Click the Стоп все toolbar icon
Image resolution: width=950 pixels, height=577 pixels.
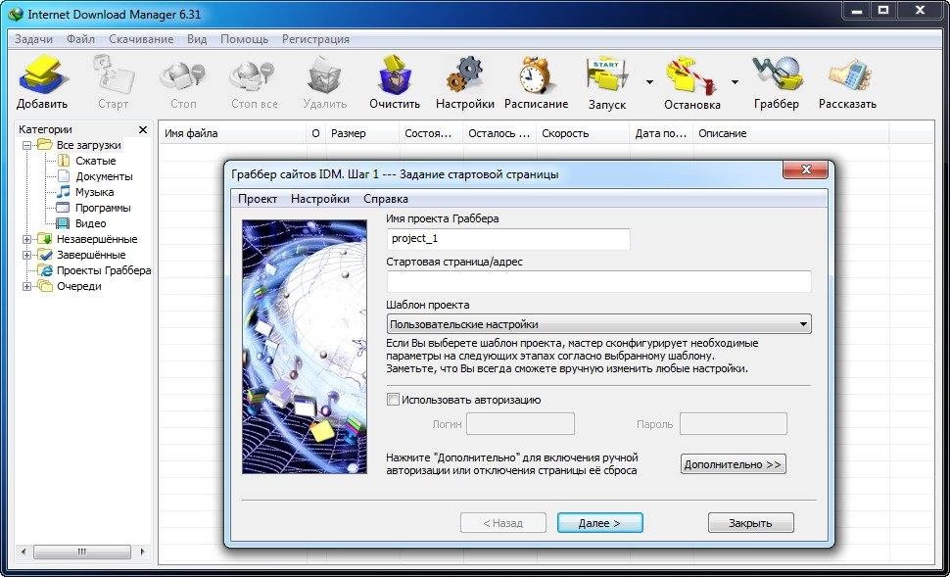tap(254, 76)
